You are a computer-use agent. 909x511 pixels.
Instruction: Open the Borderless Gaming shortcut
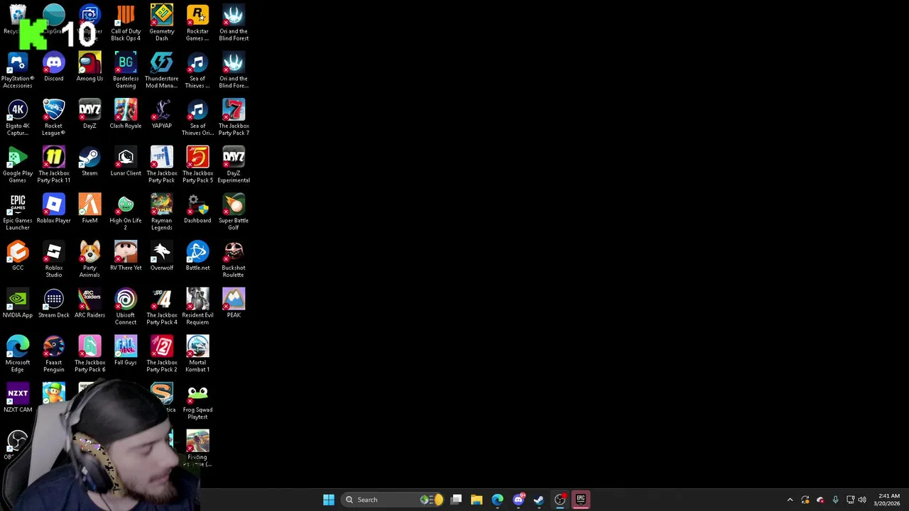pyautogui.click(x=126, y=70)
